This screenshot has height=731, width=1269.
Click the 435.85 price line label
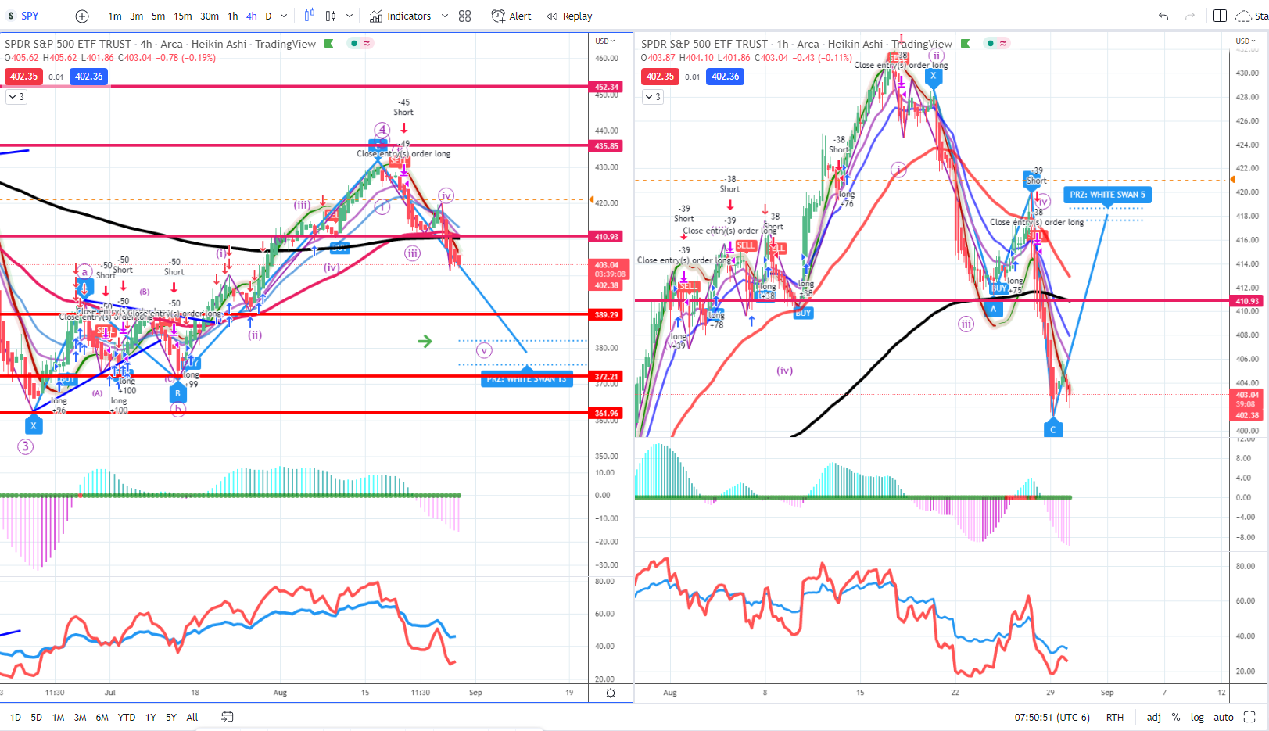607,145
